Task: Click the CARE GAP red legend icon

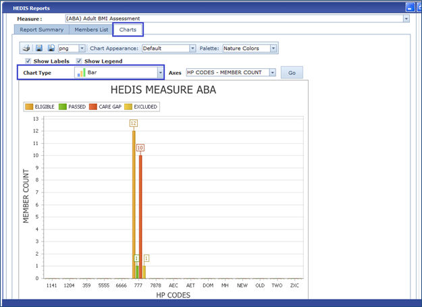Action: coord(93,107)
